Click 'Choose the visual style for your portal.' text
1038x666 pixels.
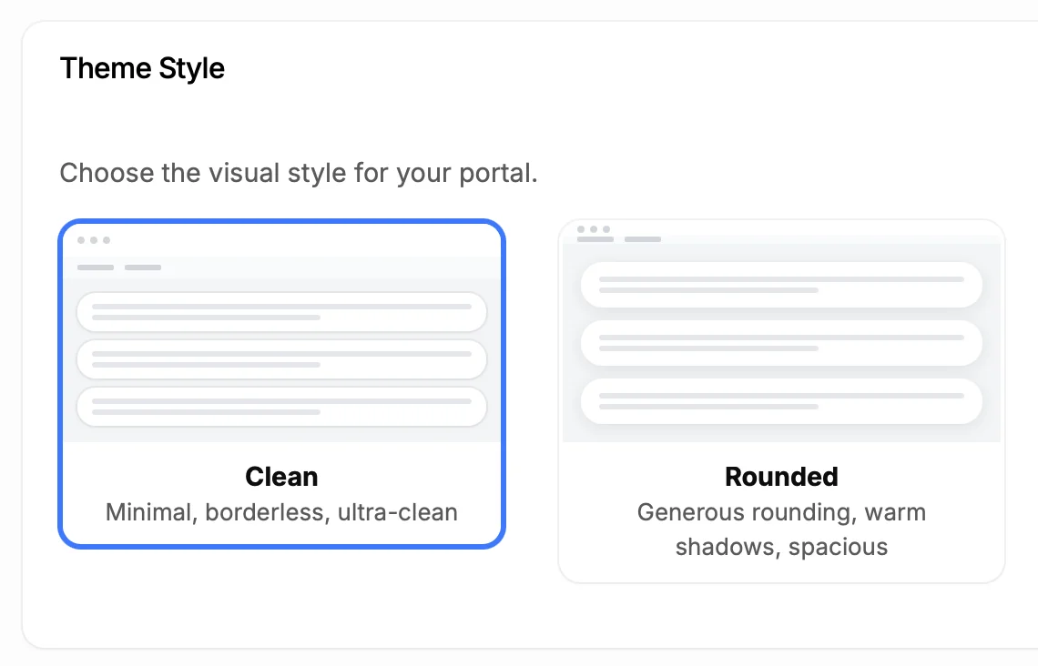click(299, 173)
